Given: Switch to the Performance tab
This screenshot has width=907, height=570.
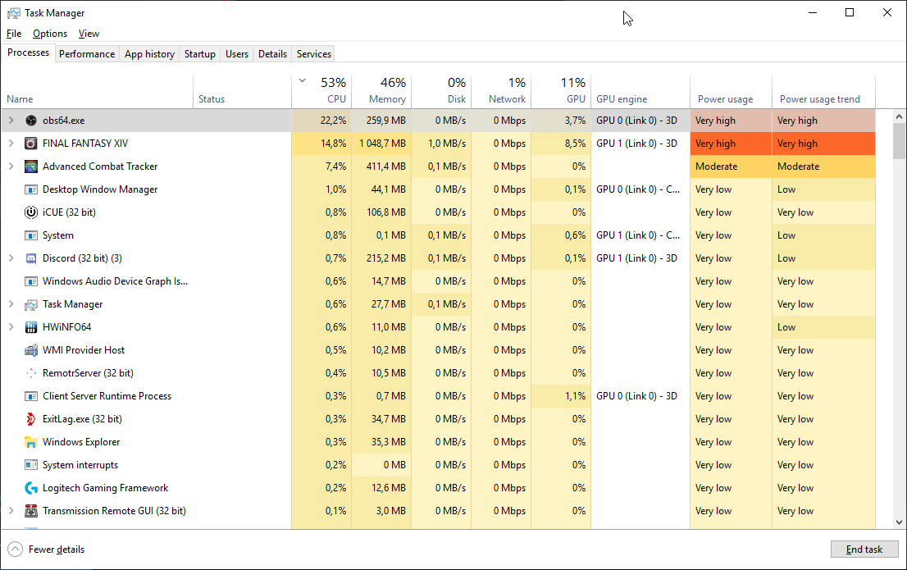Looking at the screenshot, I should tap(87, 54).
